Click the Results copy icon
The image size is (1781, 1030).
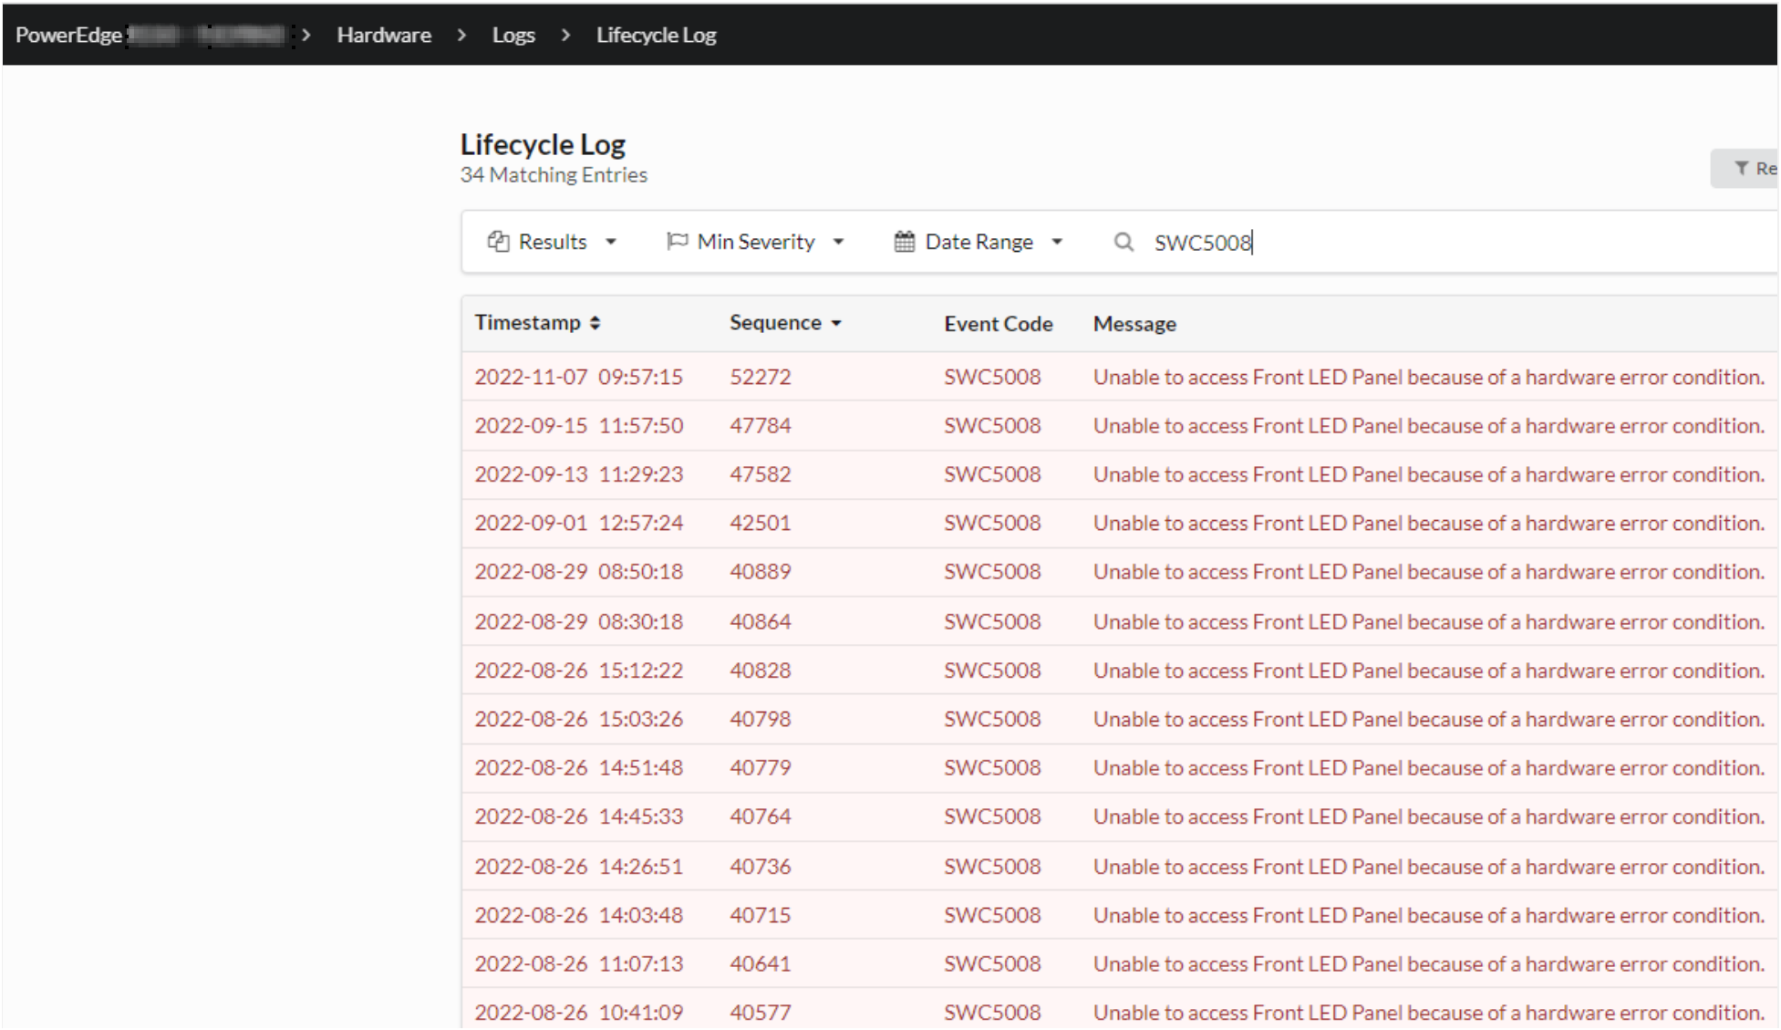[x=498, y=242]
